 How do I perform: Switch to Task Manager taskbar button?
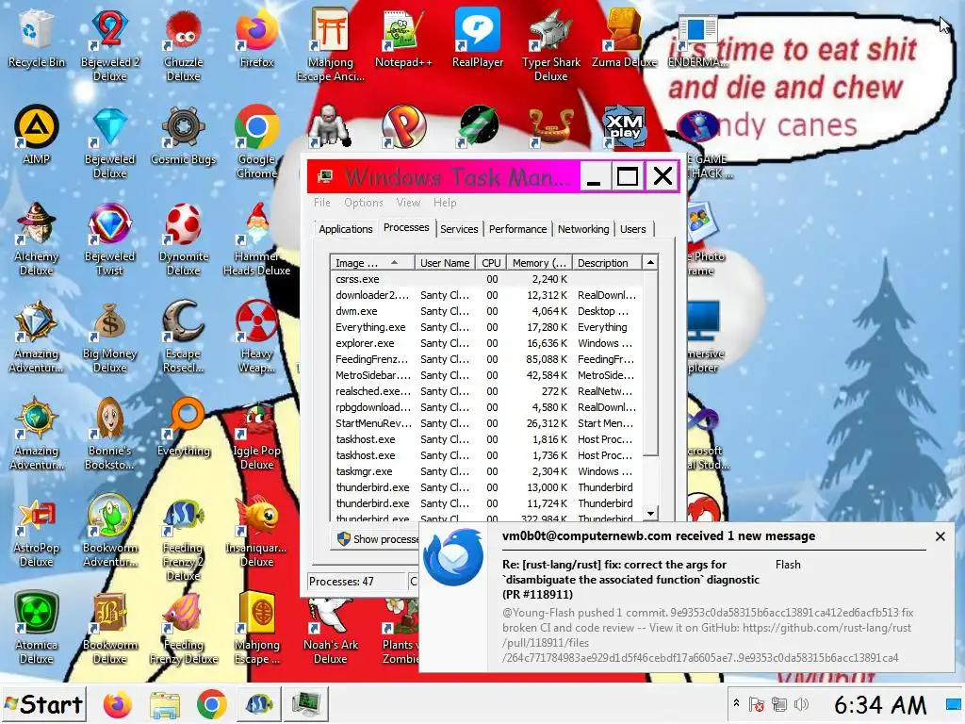click(x=306, y=704)
